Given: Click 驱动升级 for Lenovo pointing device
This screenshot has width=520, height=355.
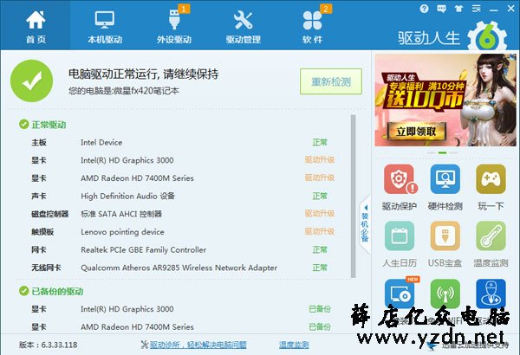Looking at the screenshot, I should (319, 232).
